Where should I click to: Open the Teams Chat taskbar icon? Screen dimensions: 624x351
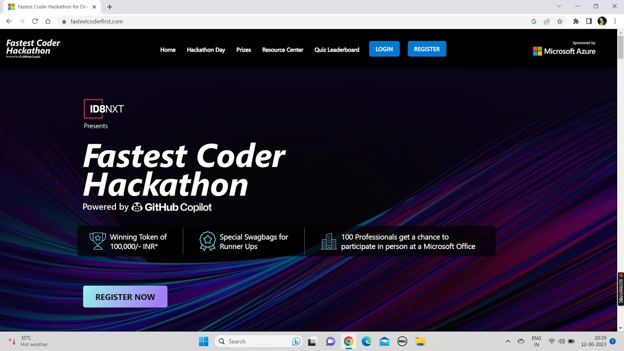tap(331, 341)
